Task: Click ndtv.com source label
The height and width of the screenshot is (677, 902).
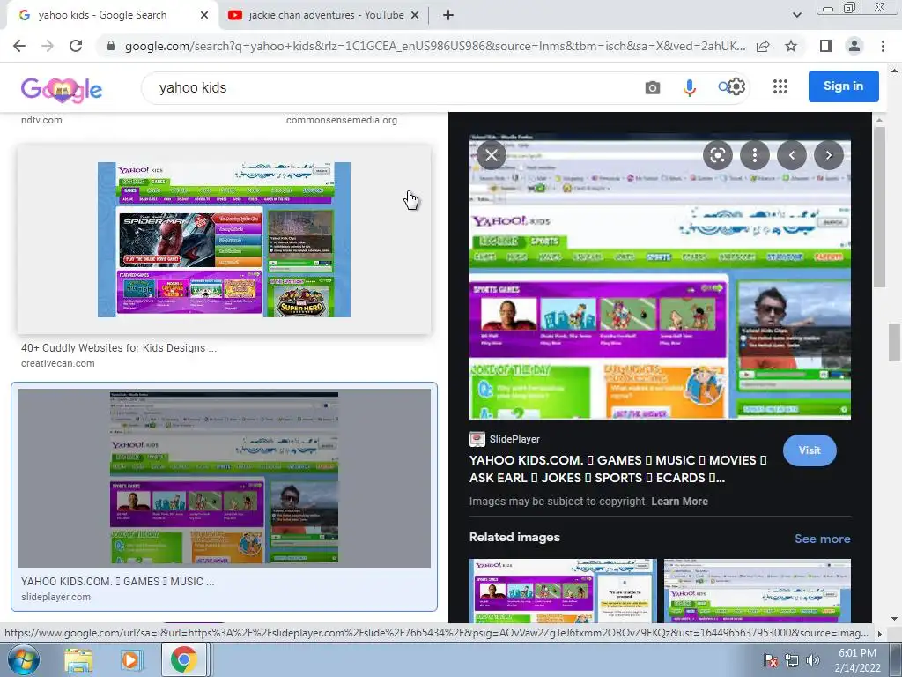Action: [41, 120]
